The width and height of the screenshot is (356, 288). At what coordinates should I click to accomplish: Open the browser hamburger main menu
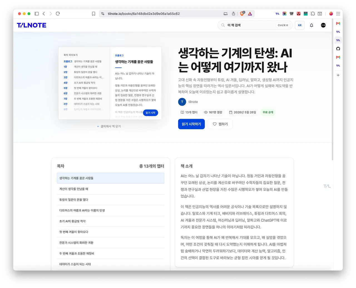tap(338, 14)
